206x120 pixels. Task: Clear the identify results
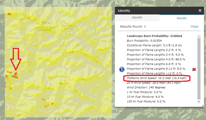pyautogui.click(x=195, y=26)
